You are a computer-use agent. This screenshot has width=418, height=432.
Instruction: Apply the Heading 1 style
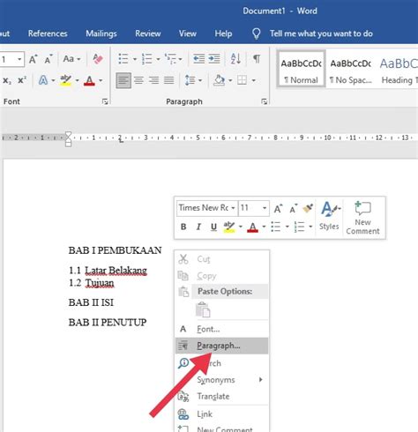tap(399, 70)
